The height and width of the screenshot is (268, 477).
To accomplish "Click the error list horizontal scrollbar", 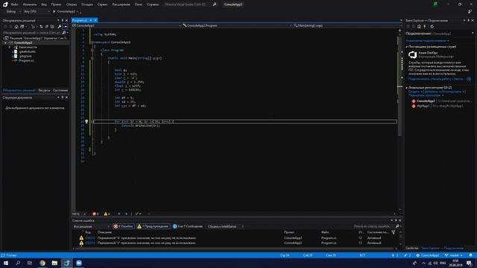I will point(236,249).
